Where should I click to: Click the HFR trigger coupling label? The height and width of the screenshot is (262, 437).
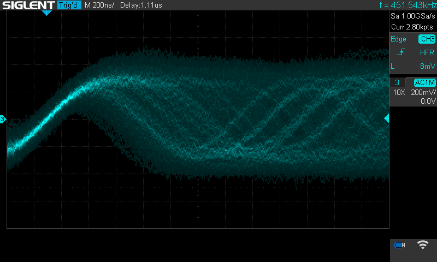(427, 52)
